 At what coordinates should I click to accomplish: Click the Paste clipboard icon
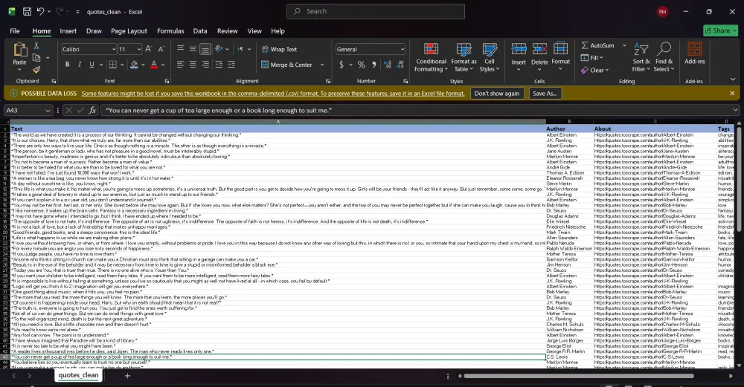point(20,49)
